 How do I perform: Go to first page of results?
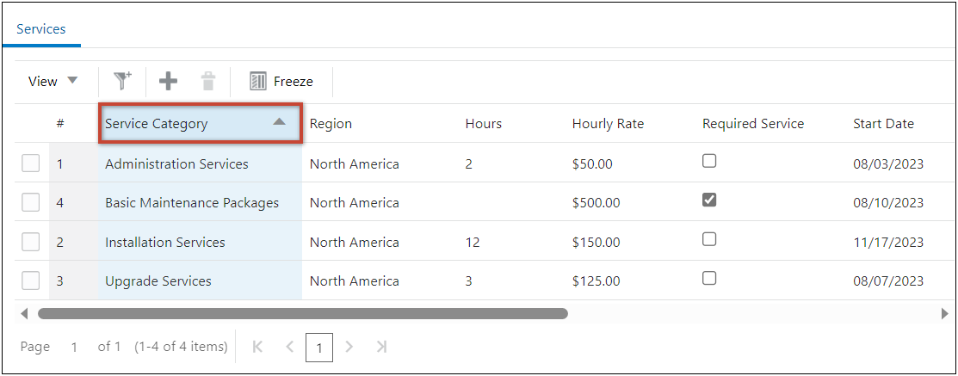(257, 347)
